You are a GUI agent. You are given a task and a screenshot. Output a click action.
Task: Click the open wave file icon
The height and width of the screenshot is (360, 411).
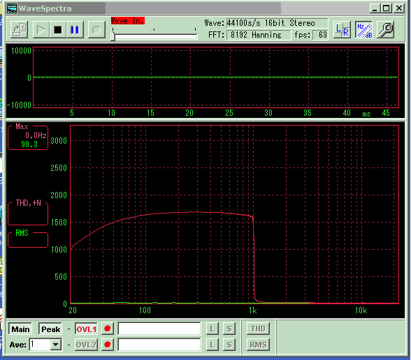[x=20, y=29]
